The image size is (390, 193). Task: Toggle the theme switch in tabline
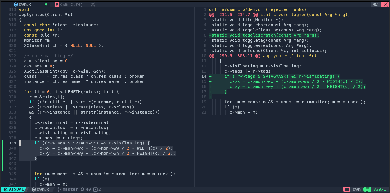coord(376,4)
